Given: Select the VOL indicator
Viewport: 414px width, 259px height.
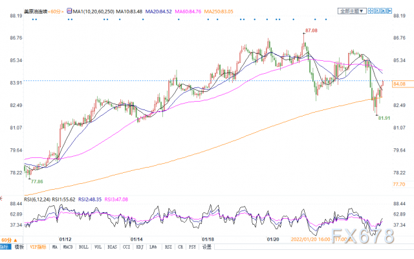Looking at the screenshot, I should click(x=98, y=247).
